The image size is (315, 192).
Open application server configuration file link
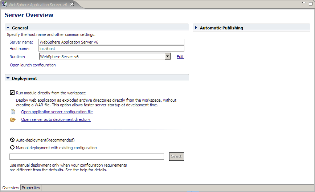(x=57, y=112)
